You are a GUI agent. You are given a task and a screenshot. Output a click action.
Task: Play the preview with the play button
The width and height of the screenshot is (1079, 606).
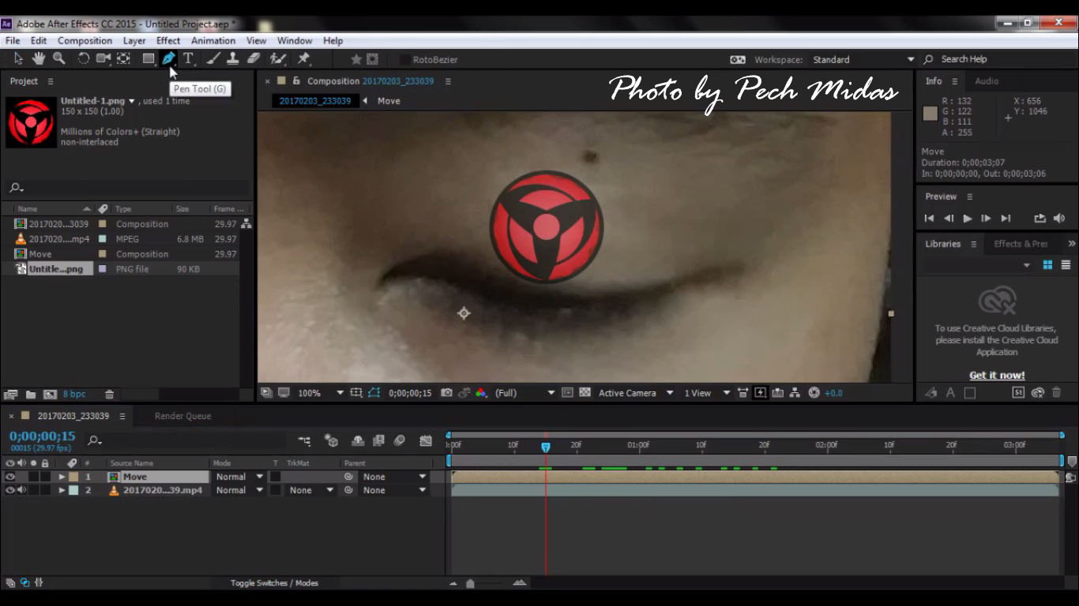968,219
